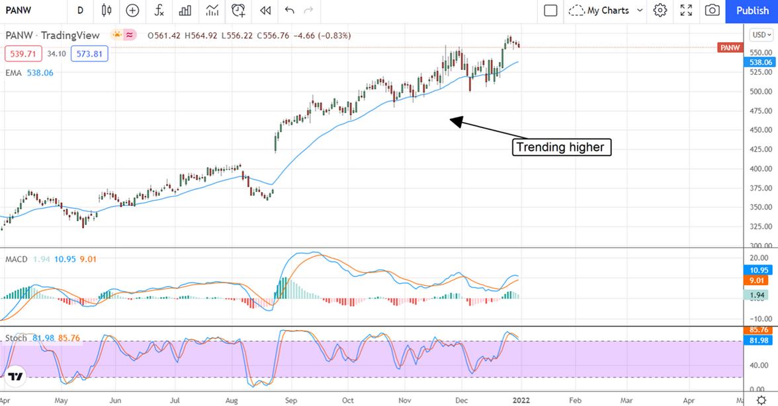Expand the My Charts dropdown arrow

pos(640,11)
